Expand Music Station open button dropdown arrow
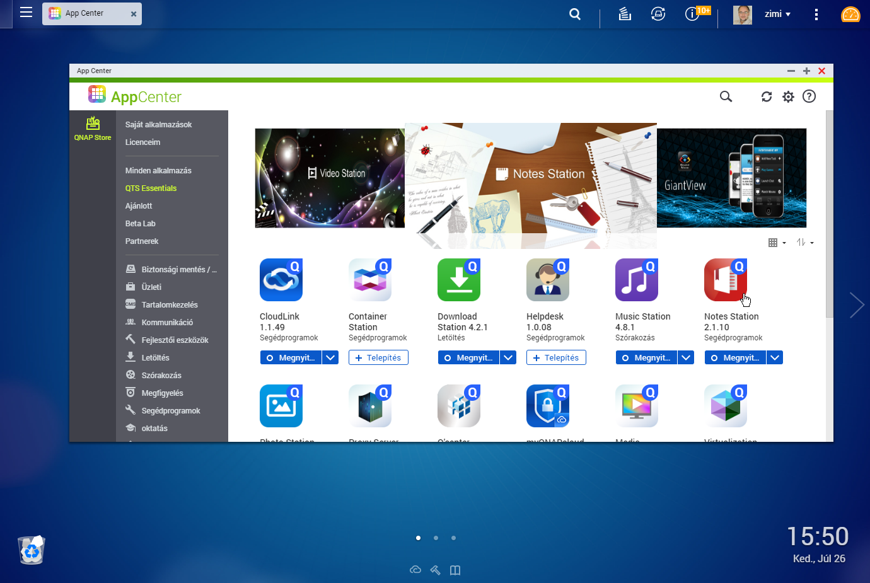Image resolution: width=870 pixels, height=583 pixels. tap(686, 357)
